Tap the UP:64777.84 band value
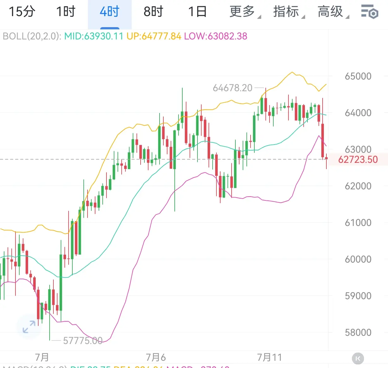The width and height of the screenshot is (388, 368). pos(154,36)
